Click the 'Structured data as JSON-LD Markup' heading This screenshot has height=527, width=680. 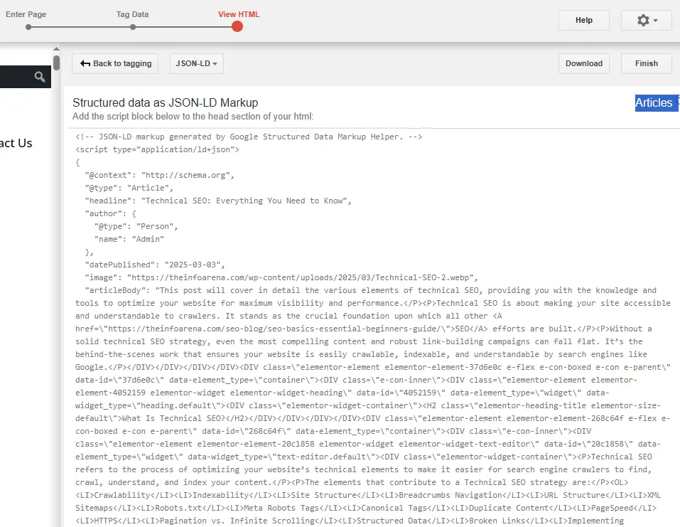[166, 102]
